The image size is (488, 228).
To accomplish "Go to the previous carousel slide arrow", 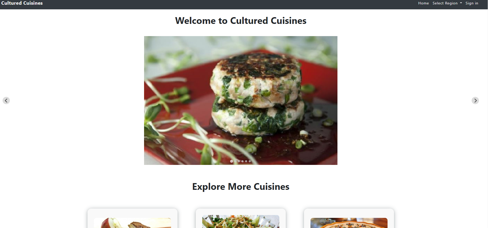I will coord(6,100).
